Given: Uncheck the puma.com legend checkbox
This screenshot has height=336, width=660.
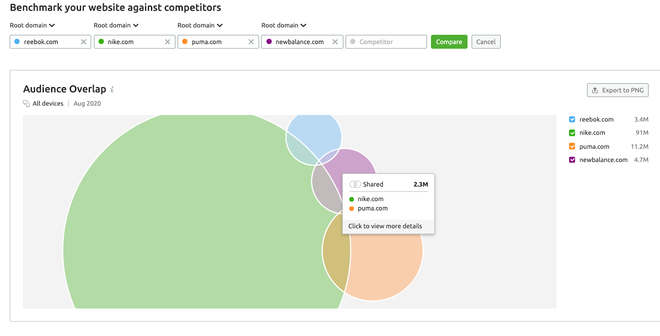Looking at the screenshot, I should [x=572, y=146].
